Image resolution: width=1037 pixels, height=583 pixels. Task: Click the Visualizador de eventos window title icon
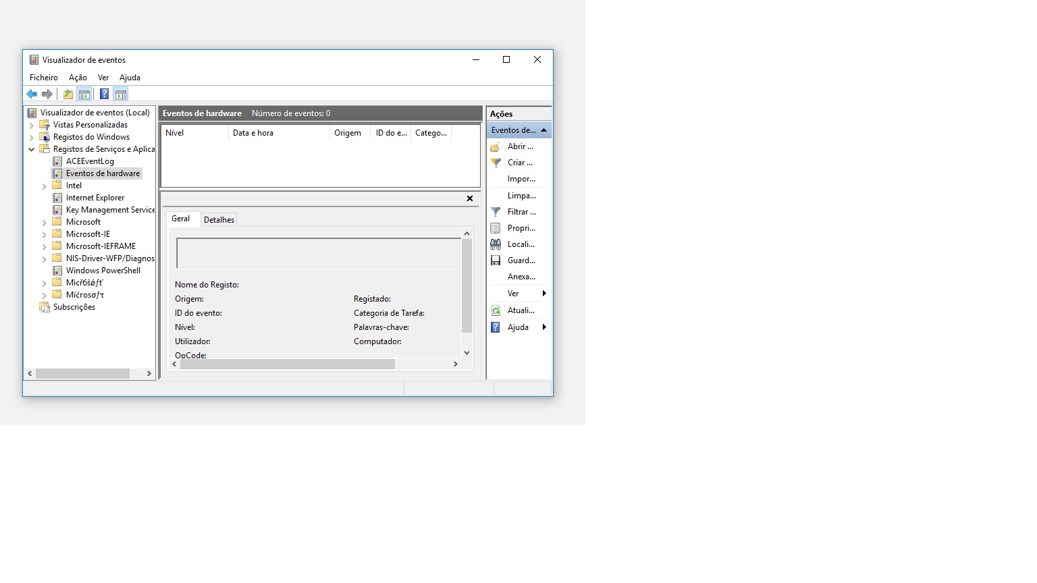tap(34, 60)
